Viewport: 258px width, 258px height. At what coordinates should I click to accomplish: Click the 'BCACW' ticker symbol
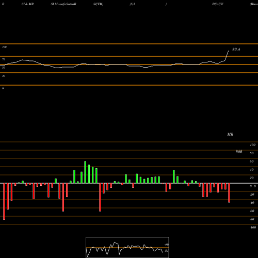pyautogui.click(x=218, y=4)
